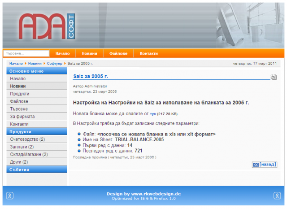
Task: Click the article title Salz за 2005 г.
Action: 91,76
